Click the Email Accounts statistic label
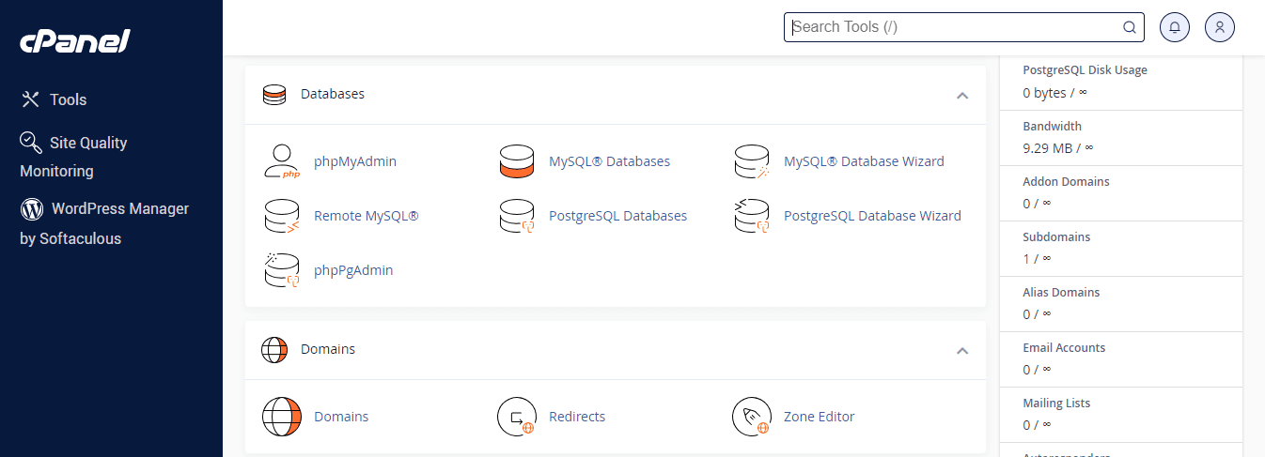1265x457 pixels. [x=1064, y=347]
